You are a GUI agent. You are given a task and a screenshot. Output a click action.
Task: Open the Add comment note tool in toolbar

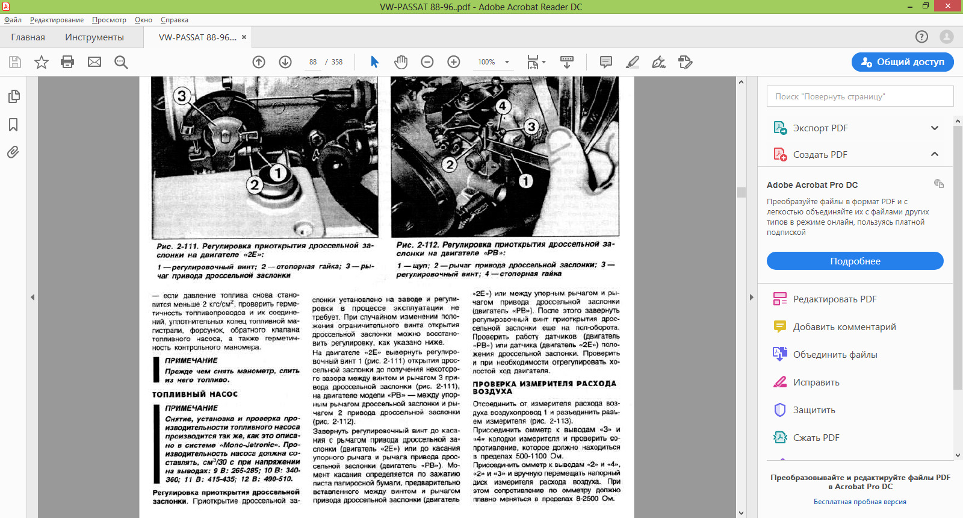click(606, 62)
